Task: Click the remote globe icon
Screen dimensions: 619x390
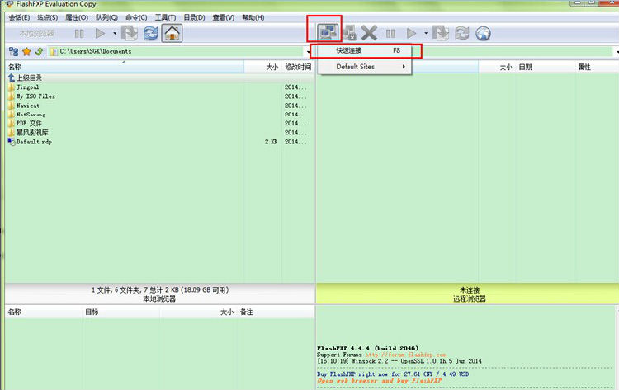Action: 484,34
